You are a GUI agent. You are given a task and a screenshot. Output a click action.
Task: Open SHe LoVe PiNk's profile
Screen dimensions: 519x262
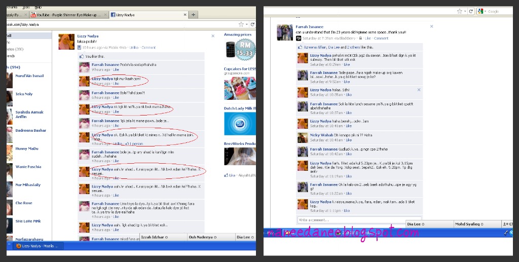point(28,221)
